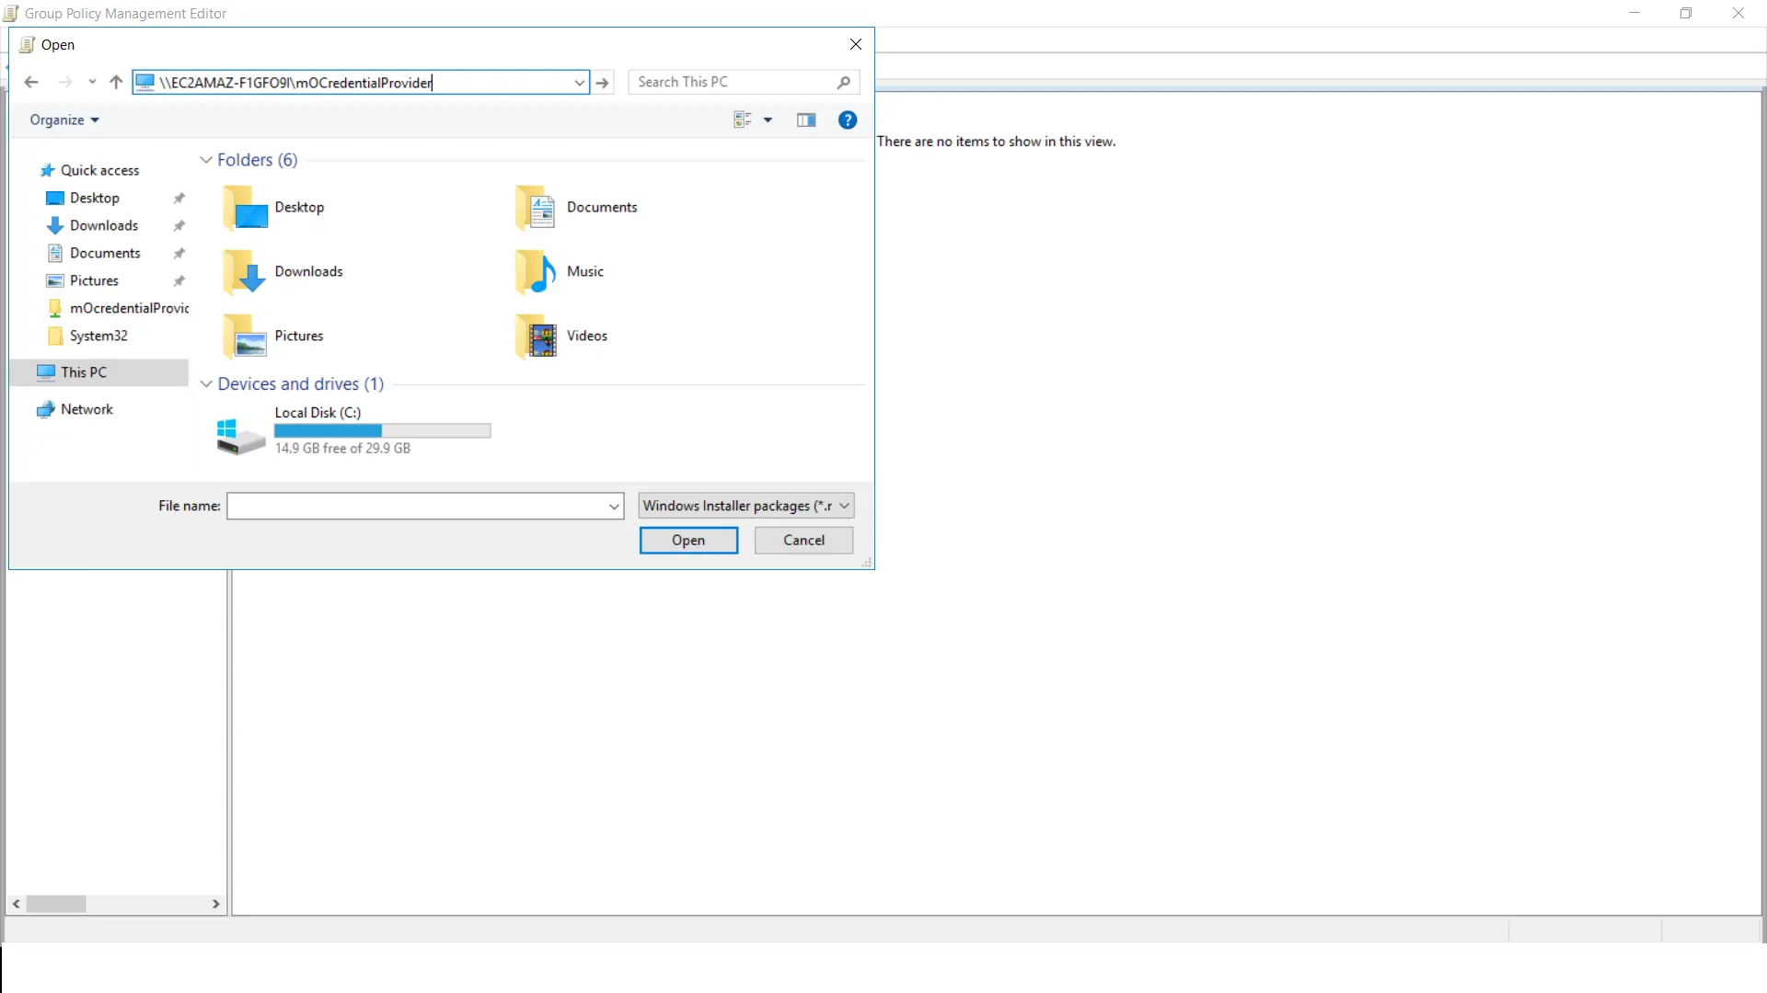The height and width of the screenshot is (993, 1767).
Task: Change your view icon button
Action: pyautogui.click(x=743, y=120)
